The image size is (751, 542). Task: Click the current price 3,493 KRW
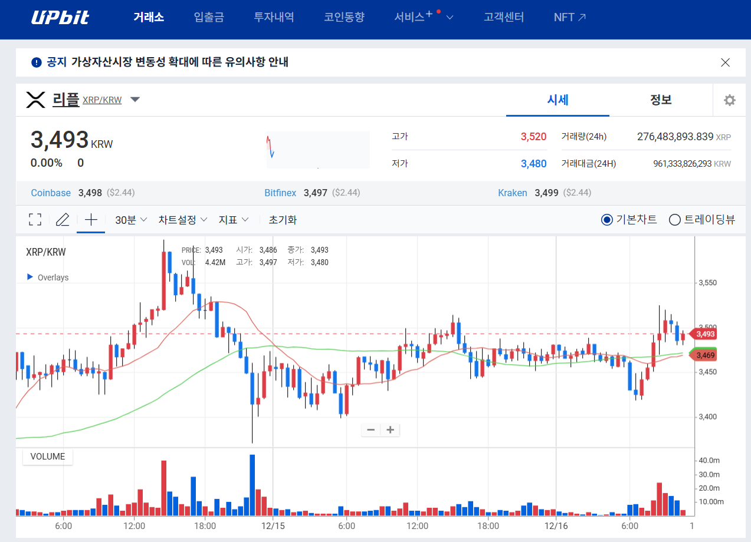click(71, 140)
